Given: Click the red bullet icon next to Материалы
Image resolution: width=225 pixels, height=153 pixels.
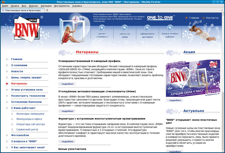Looking at the screenshot, I should point(7,84).
